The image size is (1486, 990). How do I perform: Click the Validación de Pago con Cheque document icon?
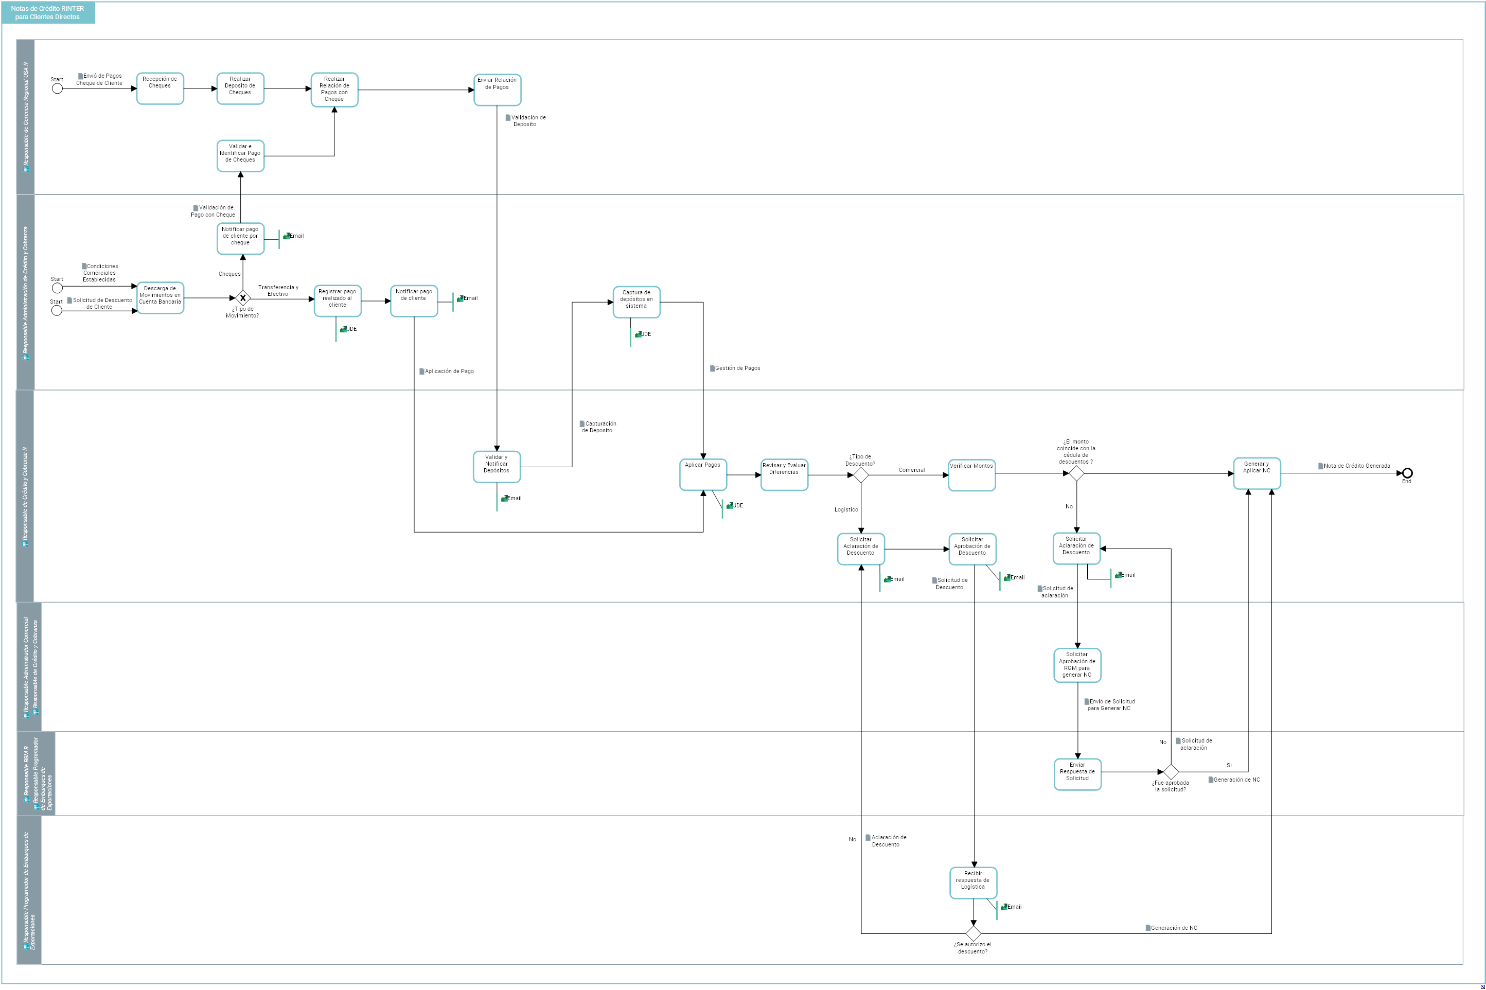coord(196,208)
